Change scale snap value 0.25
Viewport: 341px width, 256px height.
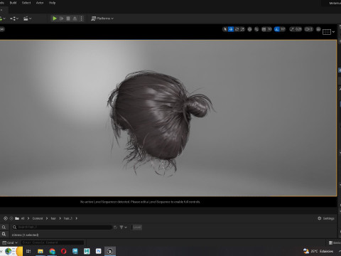298,29
